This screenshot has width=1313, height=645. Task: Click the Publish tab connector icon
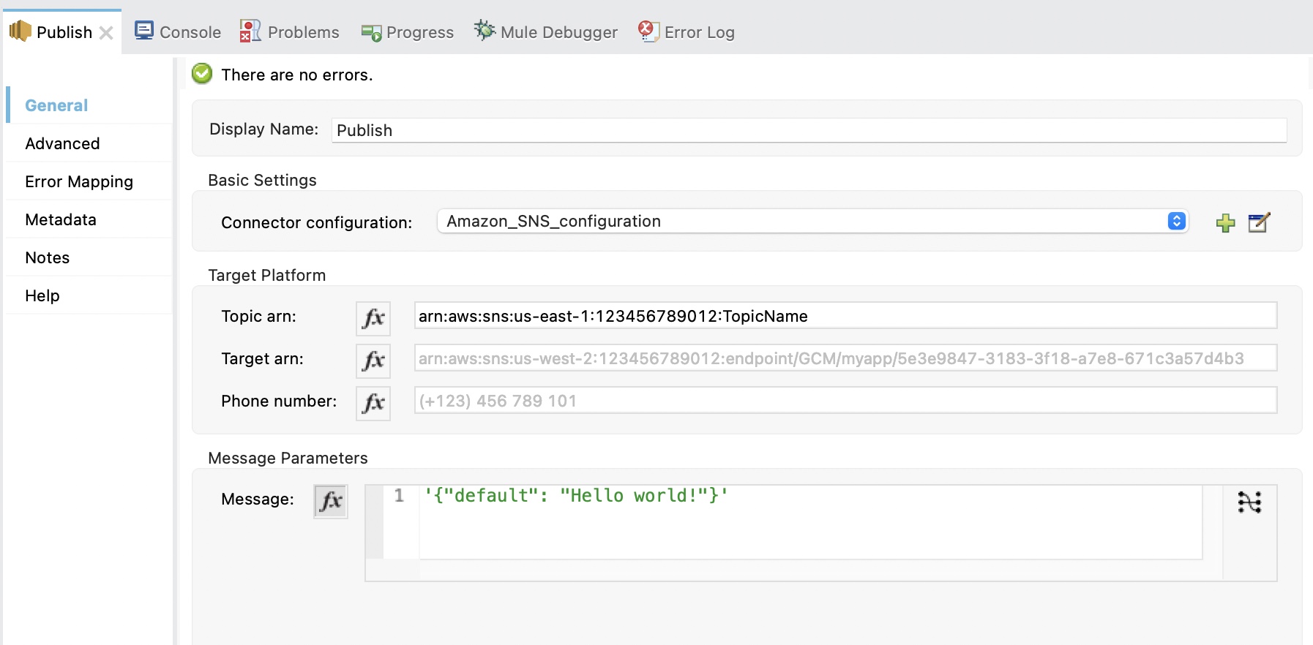pos(20,31)
